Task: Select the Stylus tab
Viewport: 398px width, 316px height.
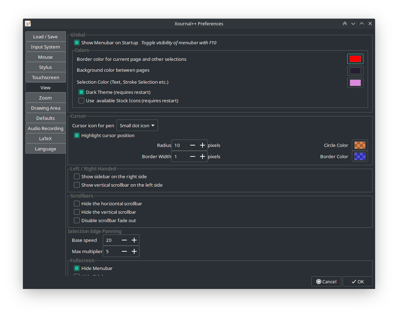Action: pyautogui.click(x=45, y=67)
